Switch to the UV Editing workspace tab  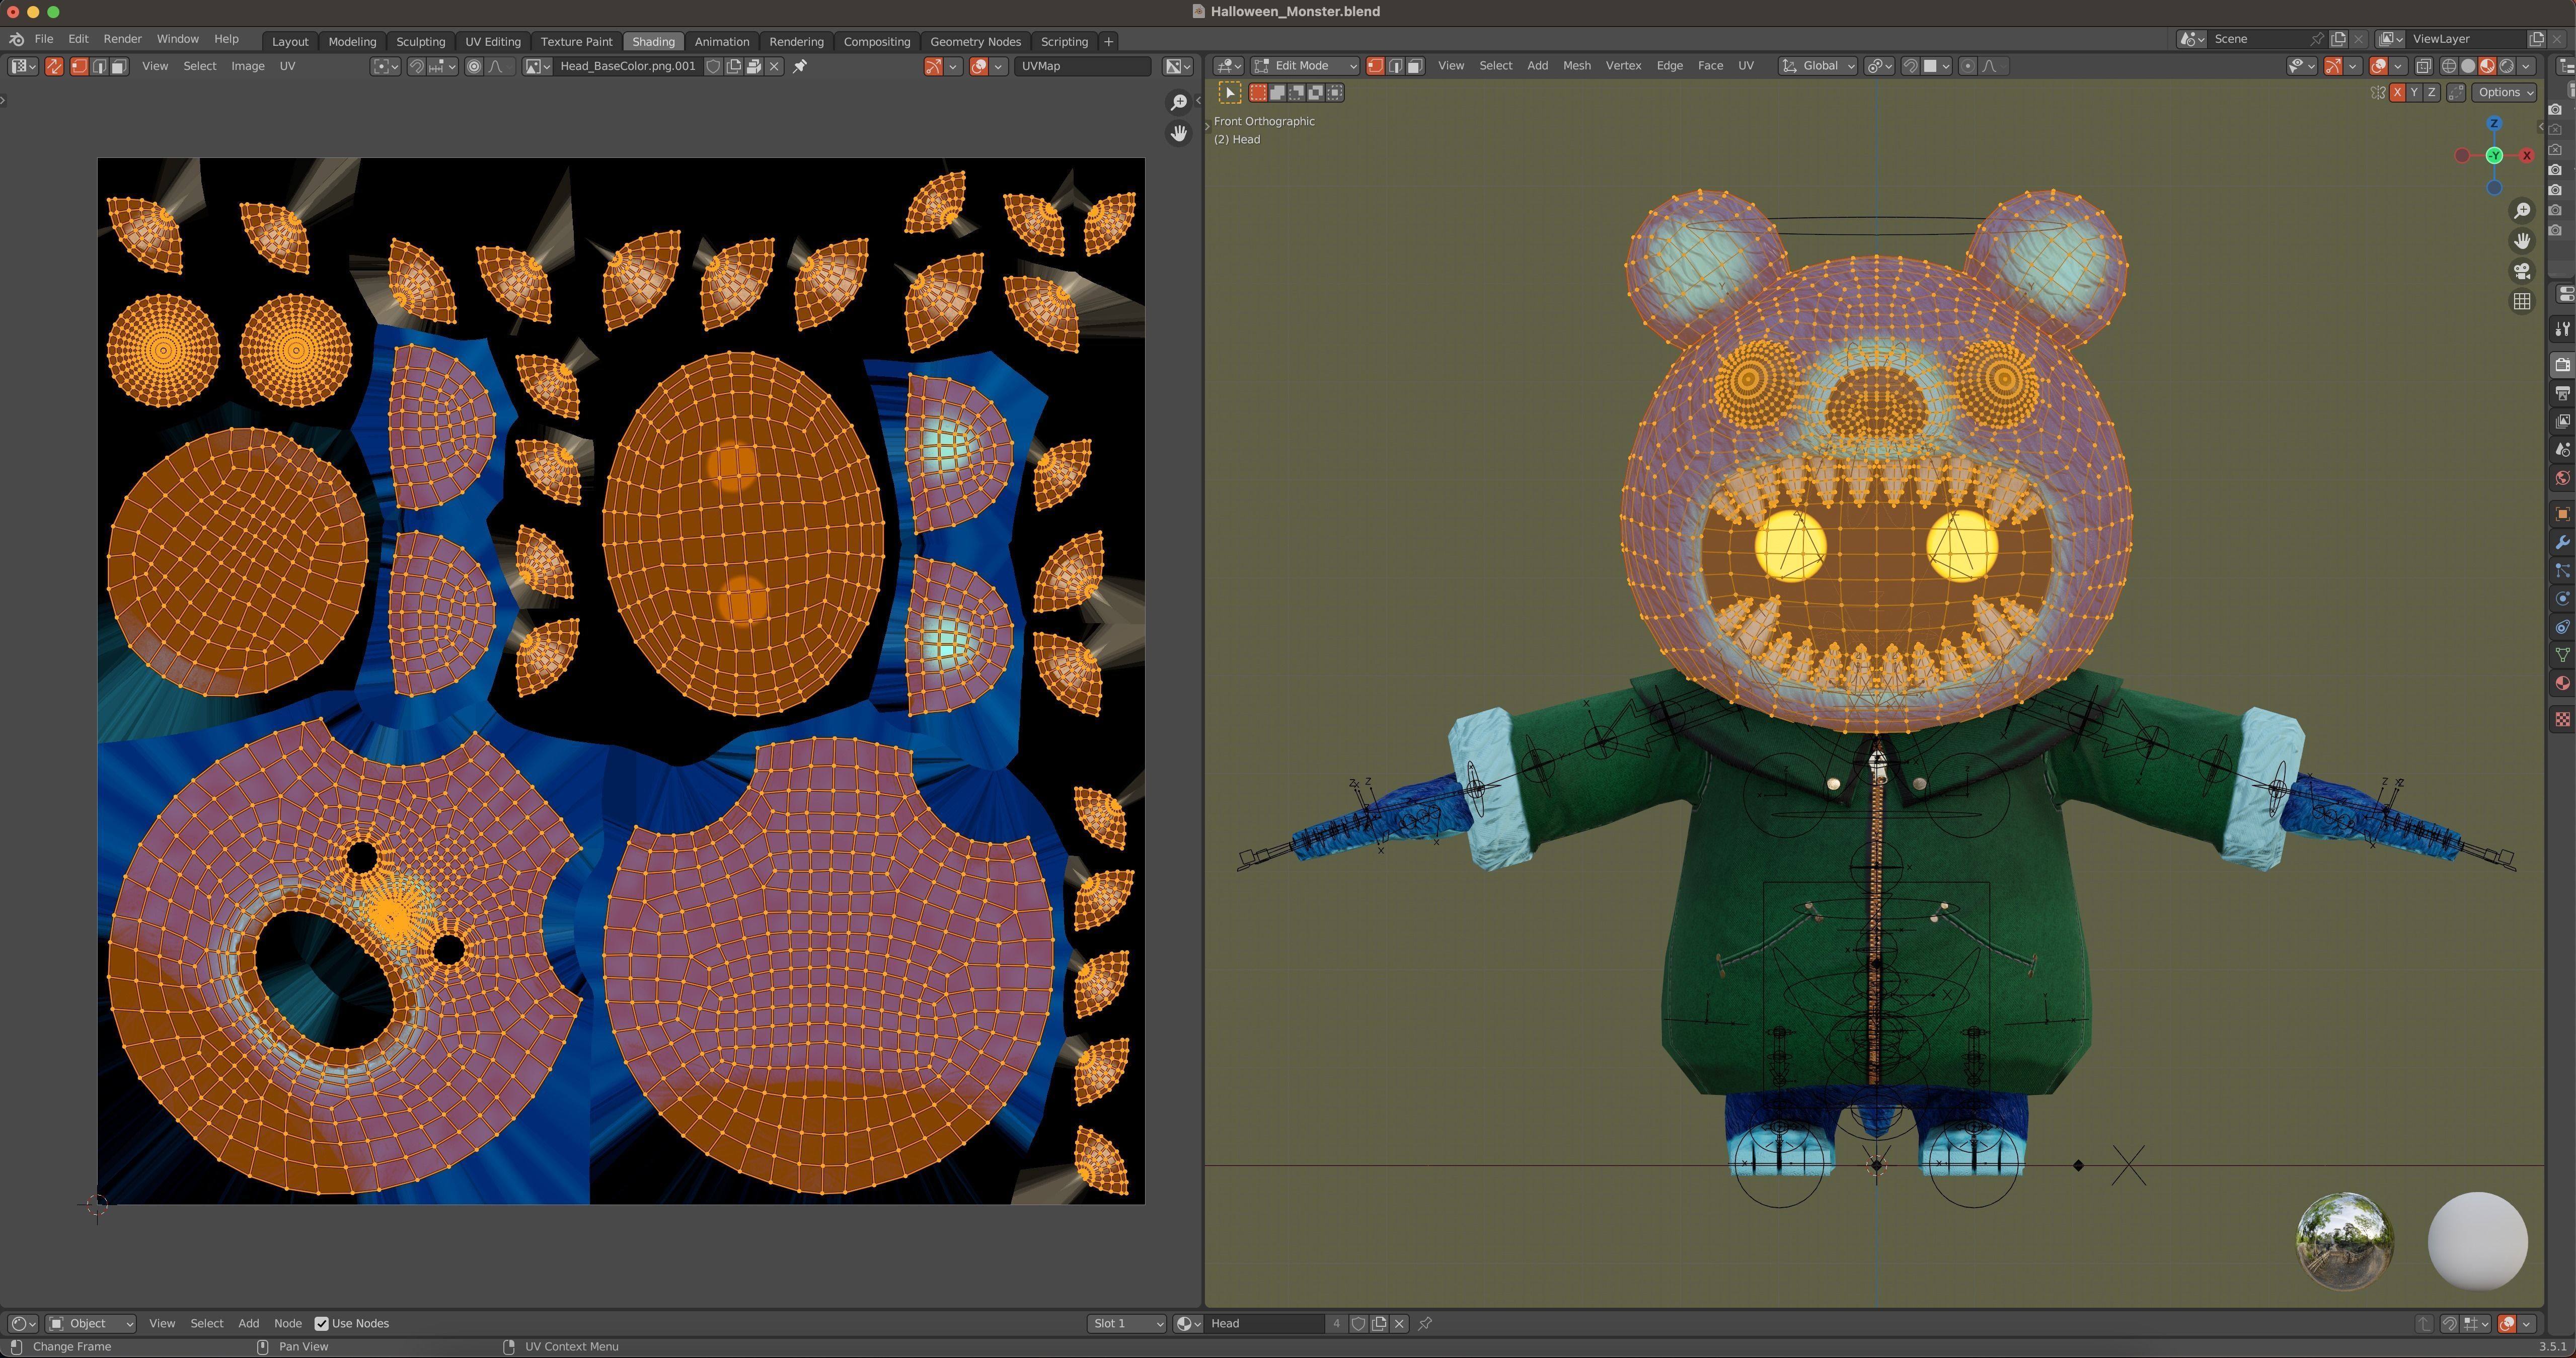[x=493, y=41]
